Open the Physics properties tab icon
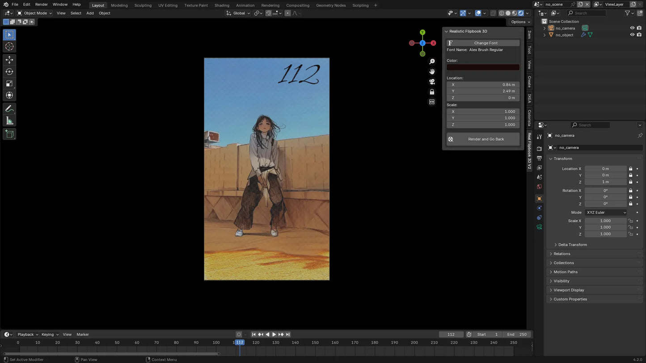646x363 pixels. point(539,208)
